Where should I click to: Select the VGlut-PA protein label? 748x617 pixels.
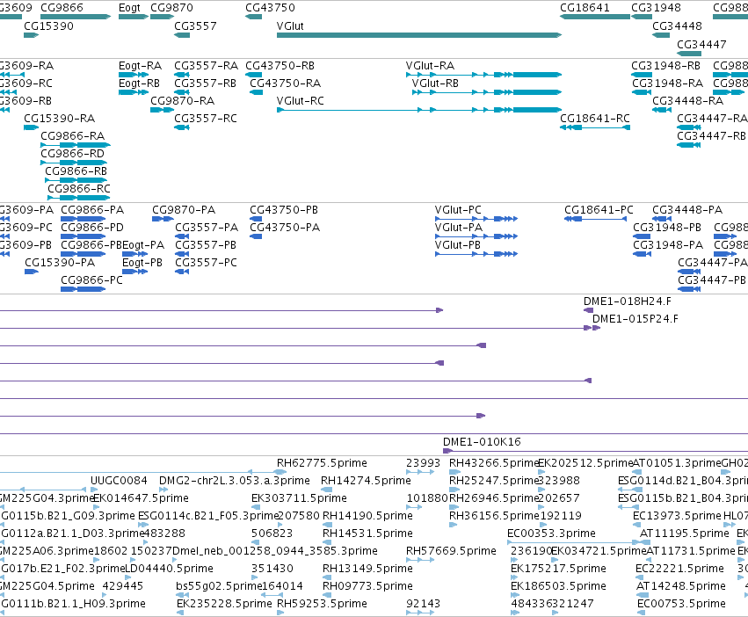[x=459, y=229]
